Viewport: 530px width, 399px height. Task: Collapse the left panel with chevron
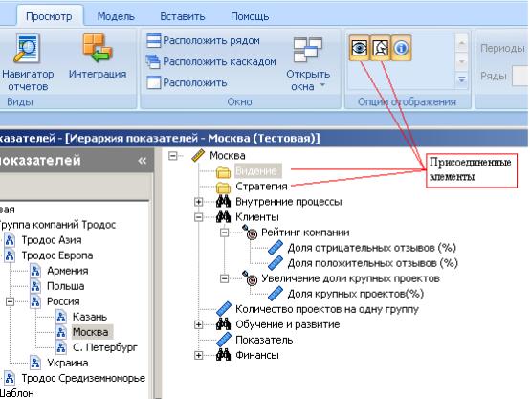click(x=142, y=161)
